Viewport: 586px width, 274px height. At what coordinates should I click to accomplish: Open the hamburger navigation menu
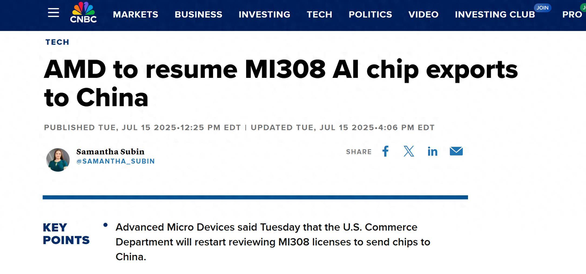click(x=53, y=13)
